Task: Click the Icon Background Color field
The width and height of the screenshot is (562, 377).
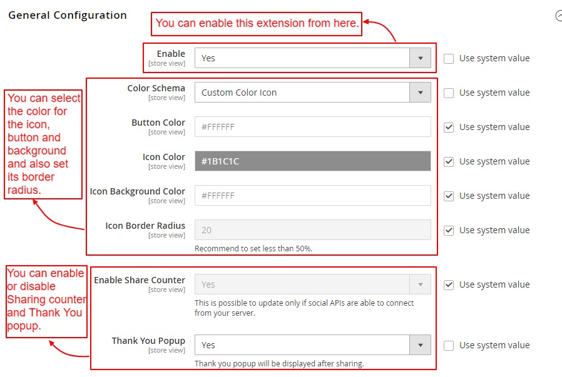Action: coord(312,196)
